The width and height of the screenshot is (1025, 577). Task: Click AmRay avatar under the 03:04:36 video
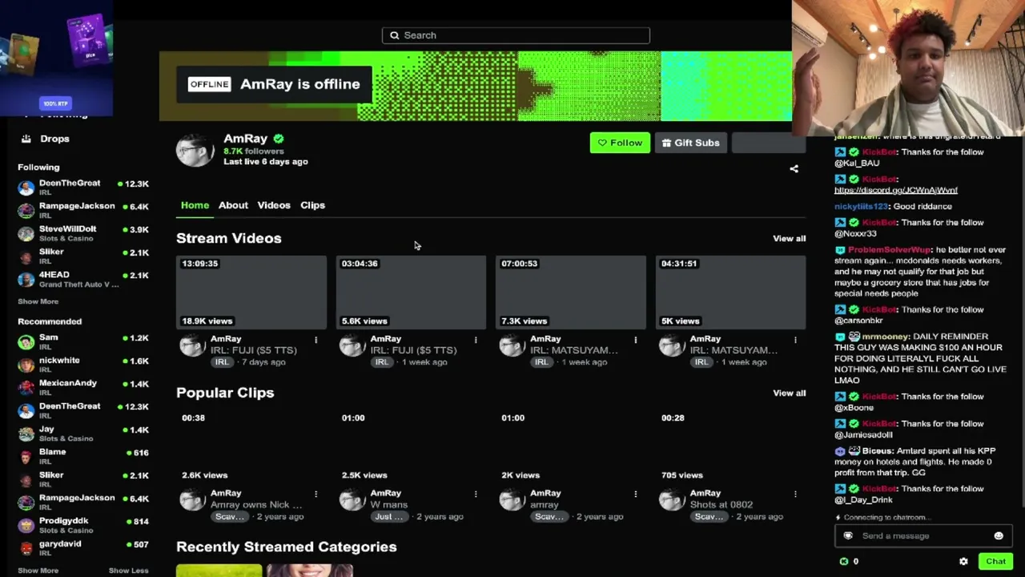click(x=352, y=346)
